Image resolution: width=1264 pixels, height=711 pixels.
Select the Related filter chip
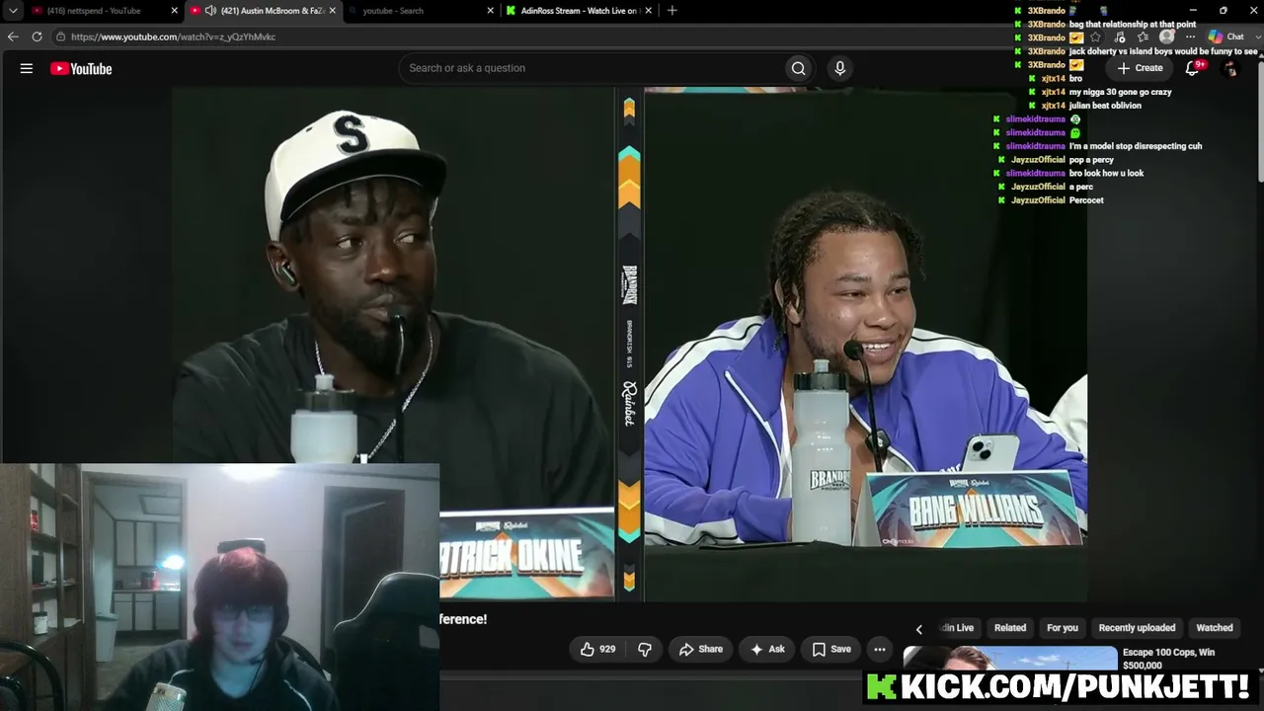point(1009,628)
